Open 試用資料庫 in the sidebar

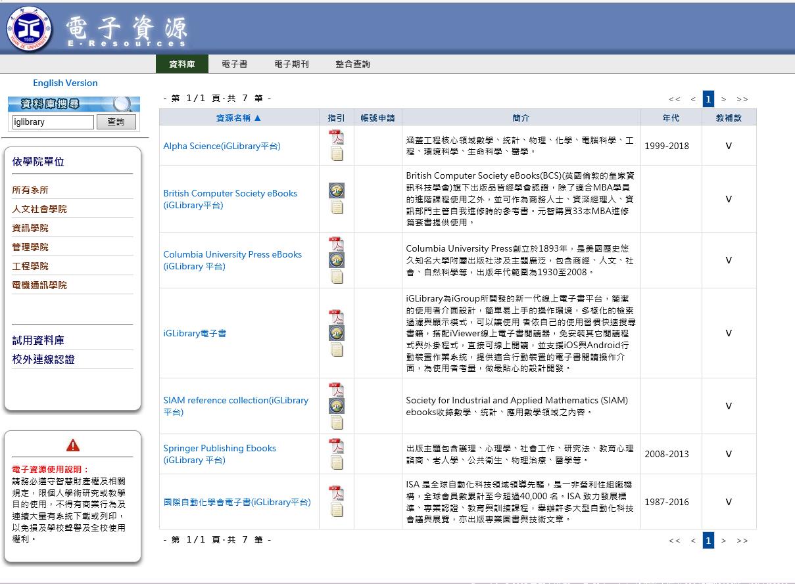point(38,340)
